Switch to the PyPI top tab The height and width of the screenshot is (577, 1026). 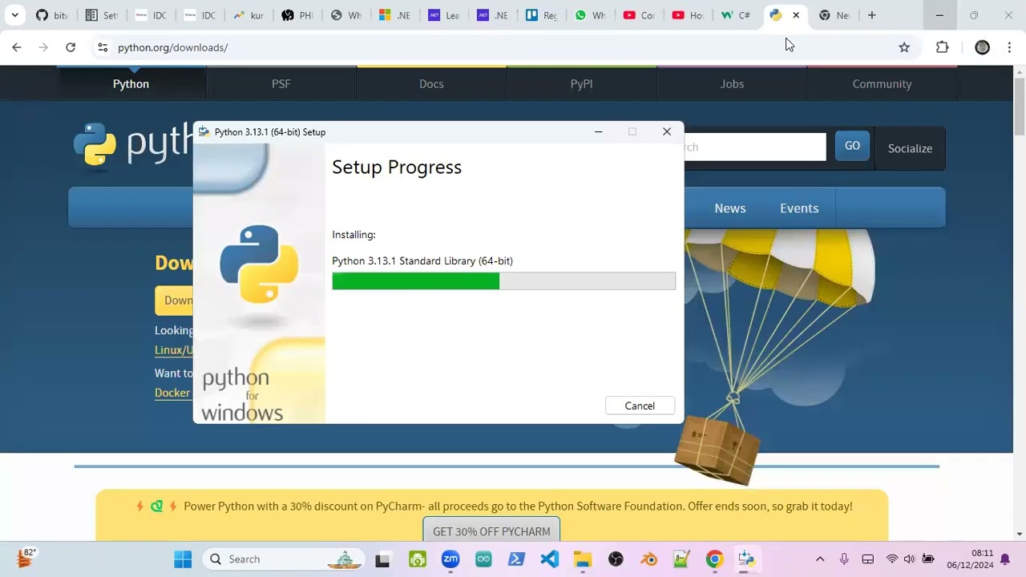click(581, 83)
